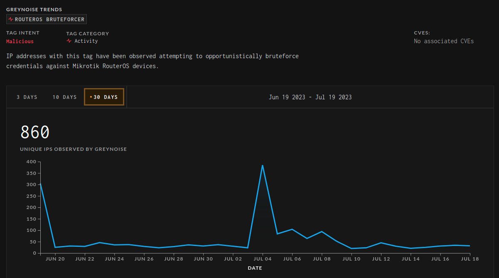Screen dimensions: 499x278
Task: Click the pulse icon in the RouterOS Bruteforcer tag
Action: tap(11, 20)
